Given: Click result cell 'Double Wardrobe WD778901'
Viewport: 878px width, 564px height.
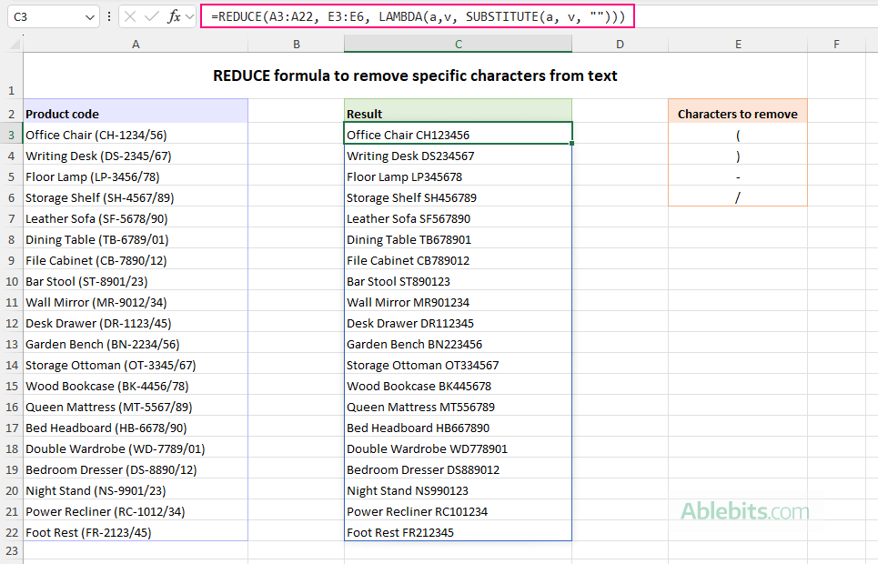Looking at the screenshot, I should (x=458, y=448).
